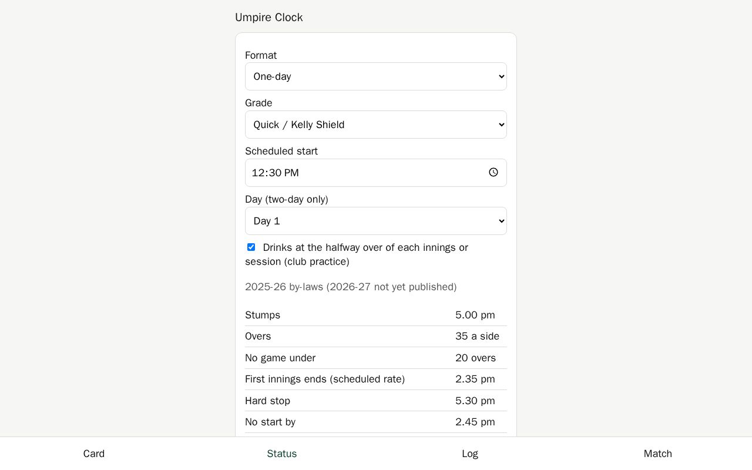
Task: Click First innings ends (scheduled rate) label
Action: coord(325,379)
